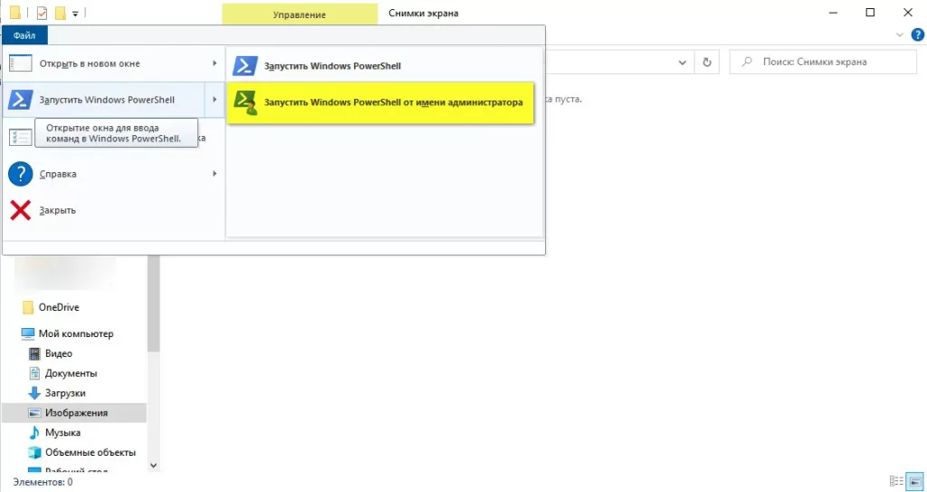Click the Объемные объекты cube icon

click(x=35, y=452)
